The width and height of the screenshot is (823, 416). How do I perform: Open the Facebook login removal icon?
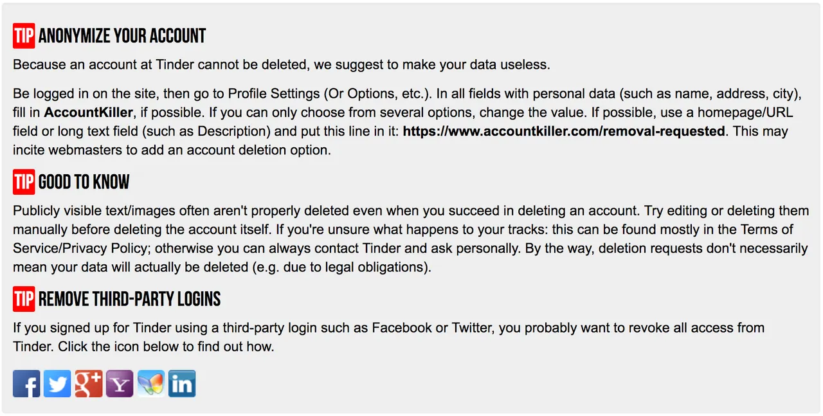click(x=26, y=384)
